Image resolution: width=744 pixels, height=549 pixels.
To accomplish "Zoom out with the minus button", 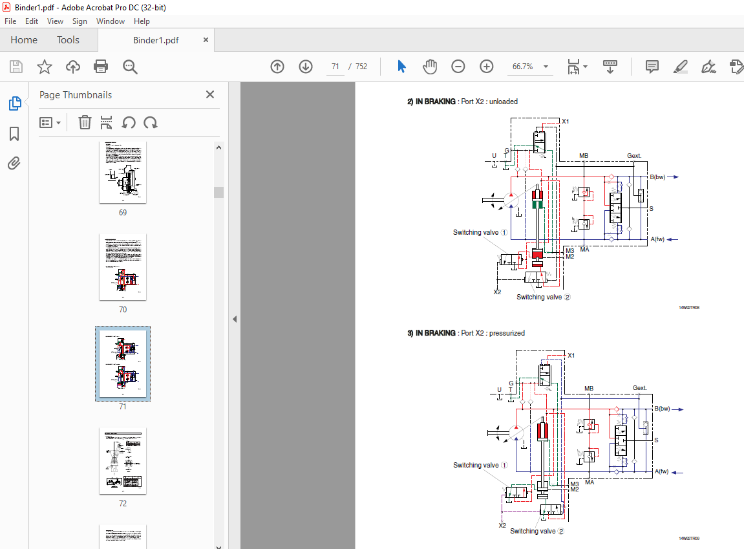I will tap(458, 67).
